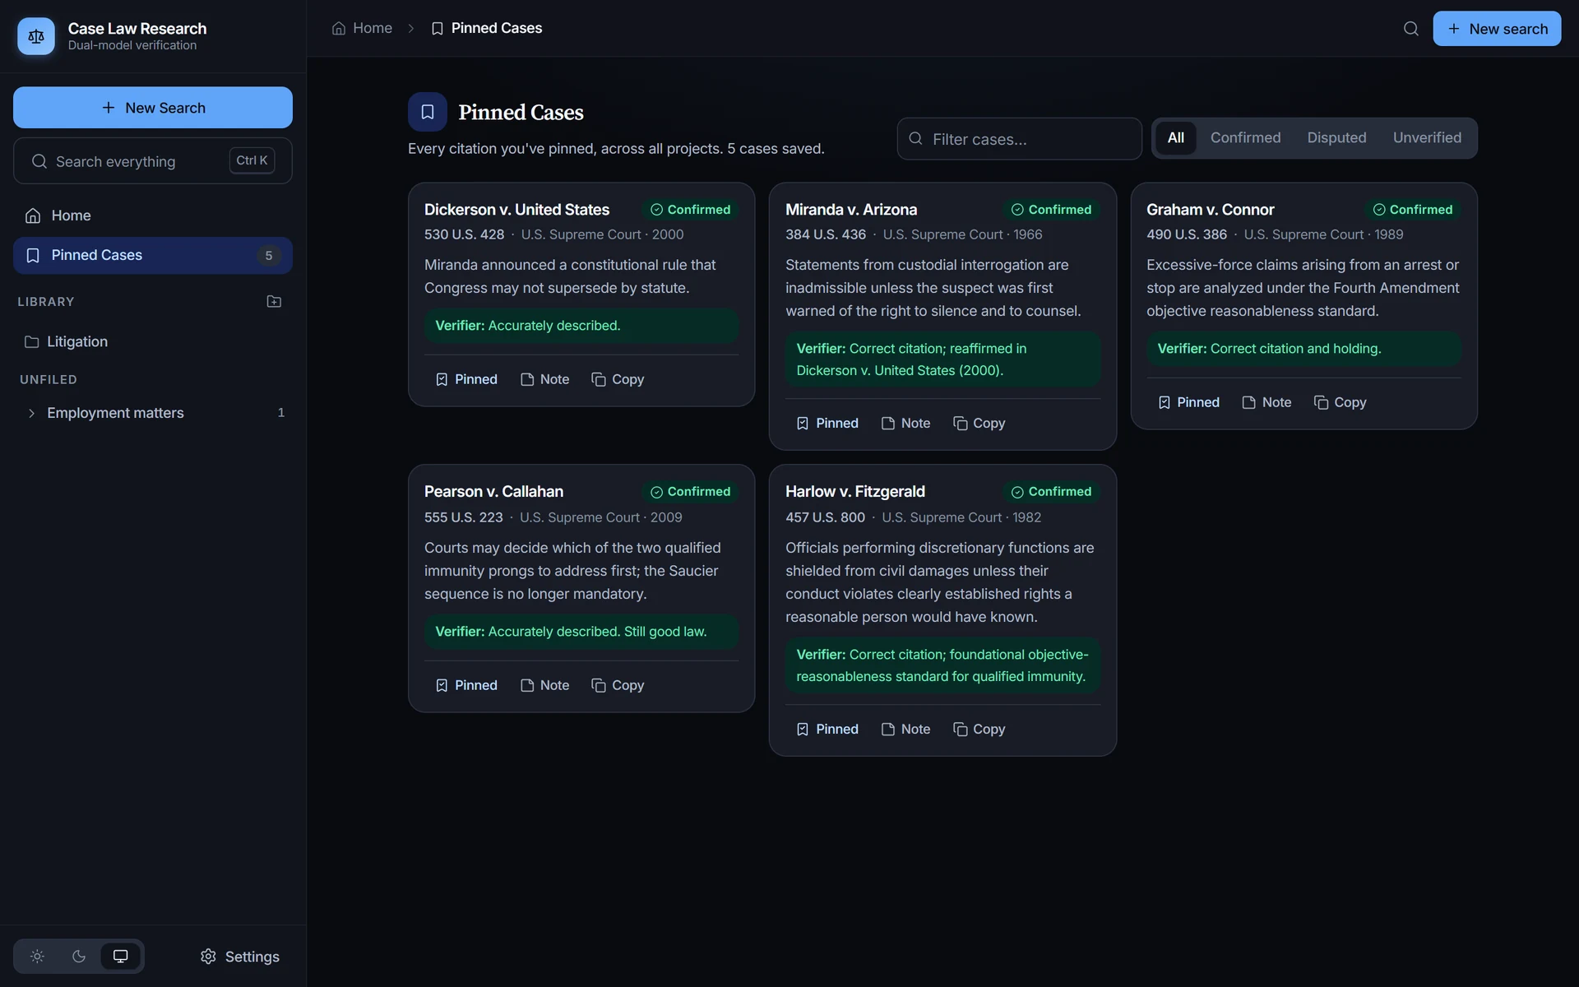This screenshot has width=1579, height=987.
Task: Add a note to Dickerson v. United States
Action: pyautogui.click(x=544, y=379)
